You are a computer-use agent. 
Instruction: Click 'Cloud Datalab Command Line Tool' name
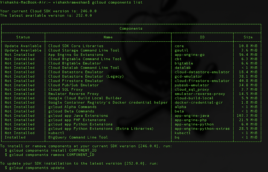[x=84, y=68]
